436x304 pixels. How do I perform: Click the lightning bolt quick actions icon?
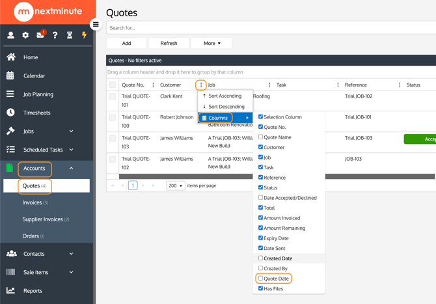click(84, 35)
